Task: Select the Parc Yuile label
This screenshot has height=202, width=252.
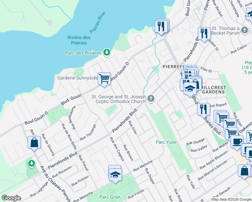Action: [x=166, y=142]
